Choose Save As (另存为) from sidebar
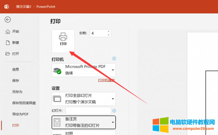Screen dimensions: 218x135 [17, 92]
